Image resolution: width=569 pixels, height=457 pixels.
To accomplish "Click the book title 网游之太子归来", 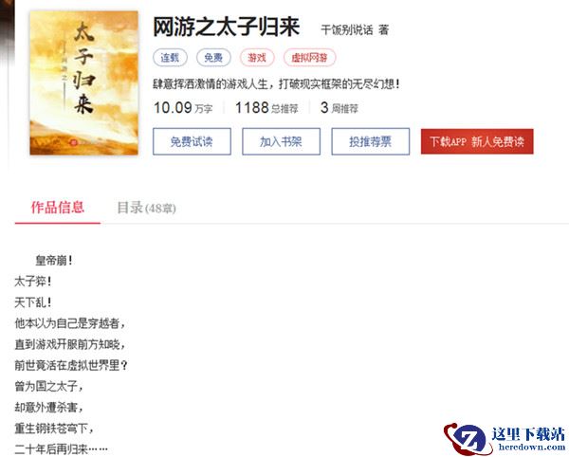I will 226,27.
